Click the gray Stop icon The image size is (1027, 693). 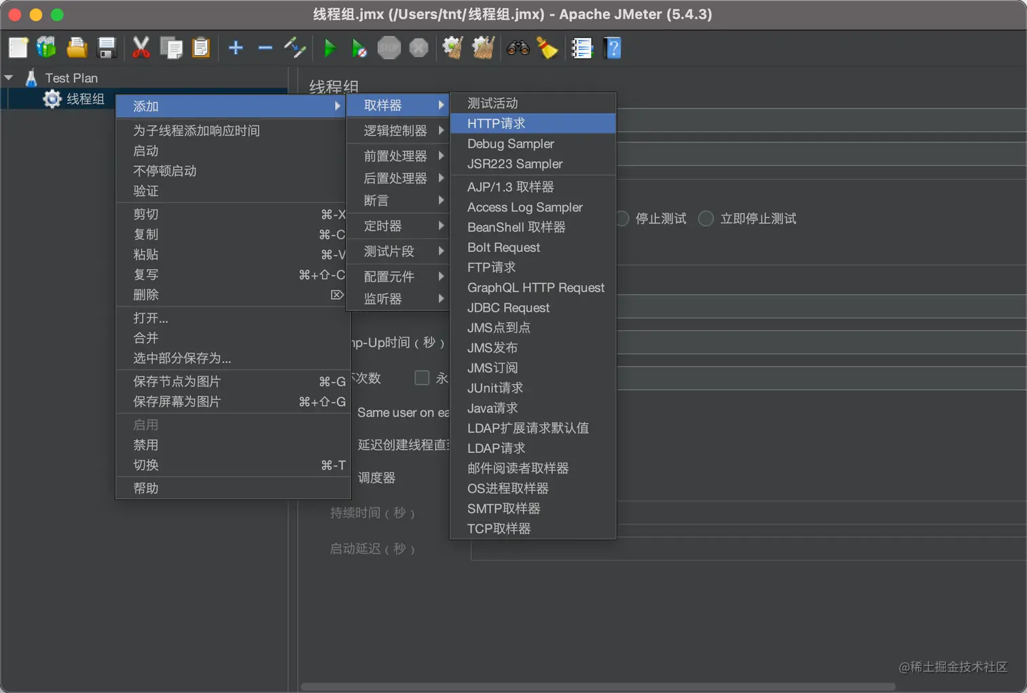click(x=389, y=48)
